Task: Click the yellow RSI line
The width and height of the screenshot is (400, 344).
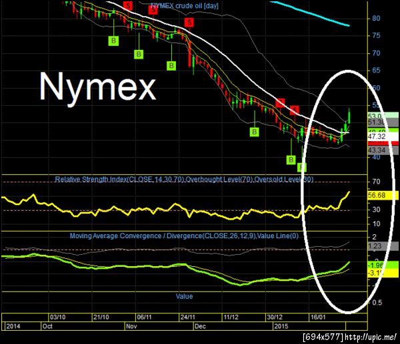Action: pyautogui.click(x=175, y=206)
